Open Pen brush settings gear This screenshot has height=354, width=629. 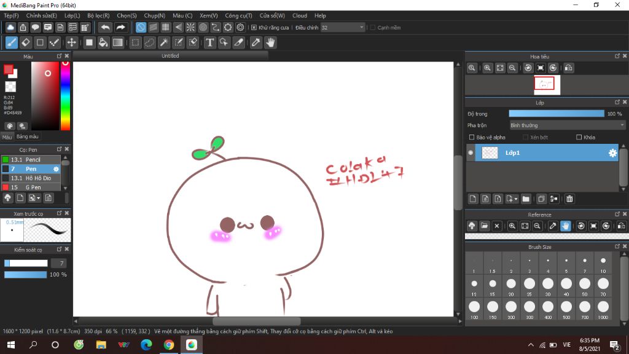(x=56, y=169)
